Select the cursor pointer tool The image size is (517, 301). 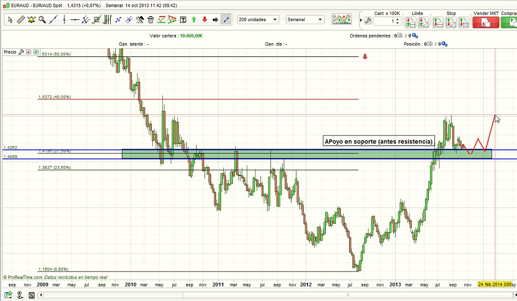[x=10, y=20]
